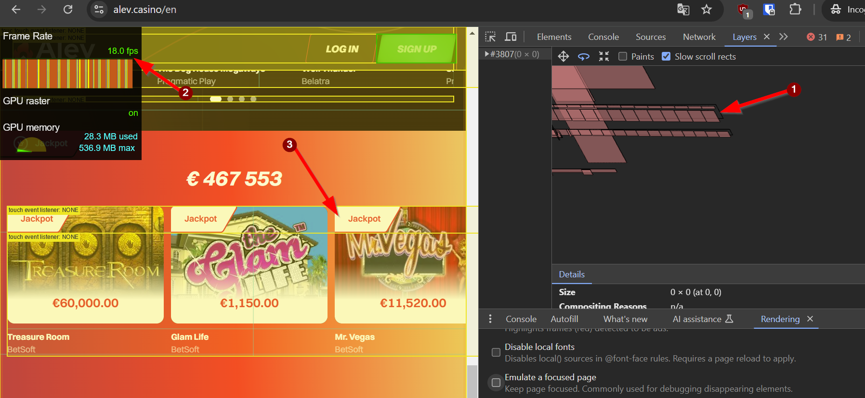Open the browser extensions puzzle icon
The height and width of the screenshot is (398, 865).
tap(795, 10)
